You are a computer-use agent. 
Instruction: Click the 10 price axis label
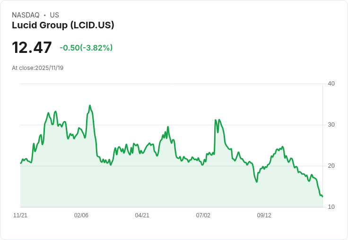point(331,207)
